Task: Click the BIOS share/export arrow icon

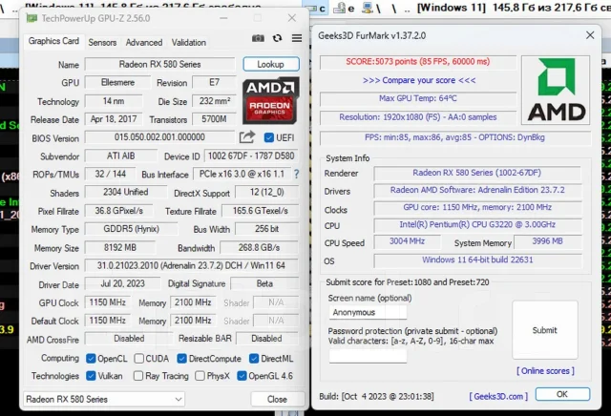Action: tap(246, 137)
